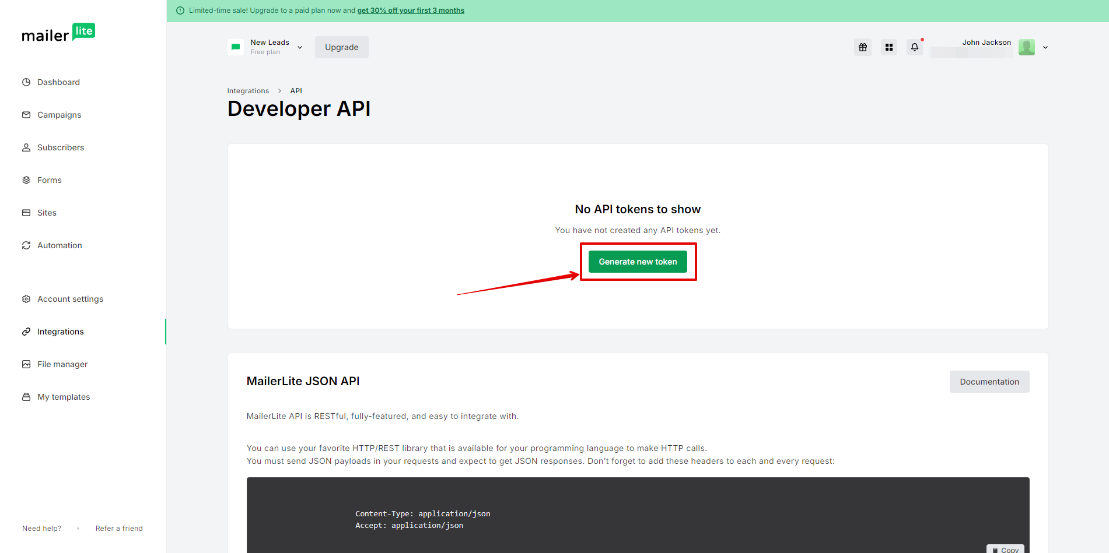1109x553 pixels.
Task: Click the MailerLite JSON API heading
Action: (x=303, y=381)
